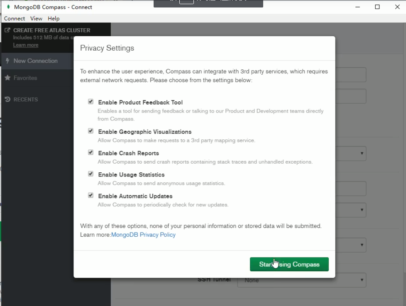Toggle Enable Geographic Visualizations checkbox
Viewport: 406px width, 306px height.
(90, 131)
